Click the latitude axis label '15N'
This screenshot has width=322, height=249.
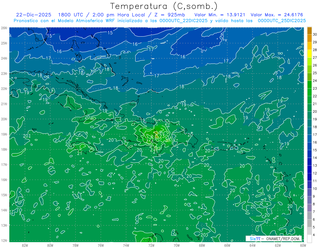point(4,195)
